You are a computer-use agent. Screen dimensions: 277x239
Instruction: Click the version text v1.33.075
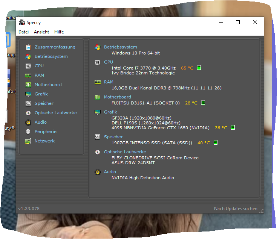click(29, 209)
